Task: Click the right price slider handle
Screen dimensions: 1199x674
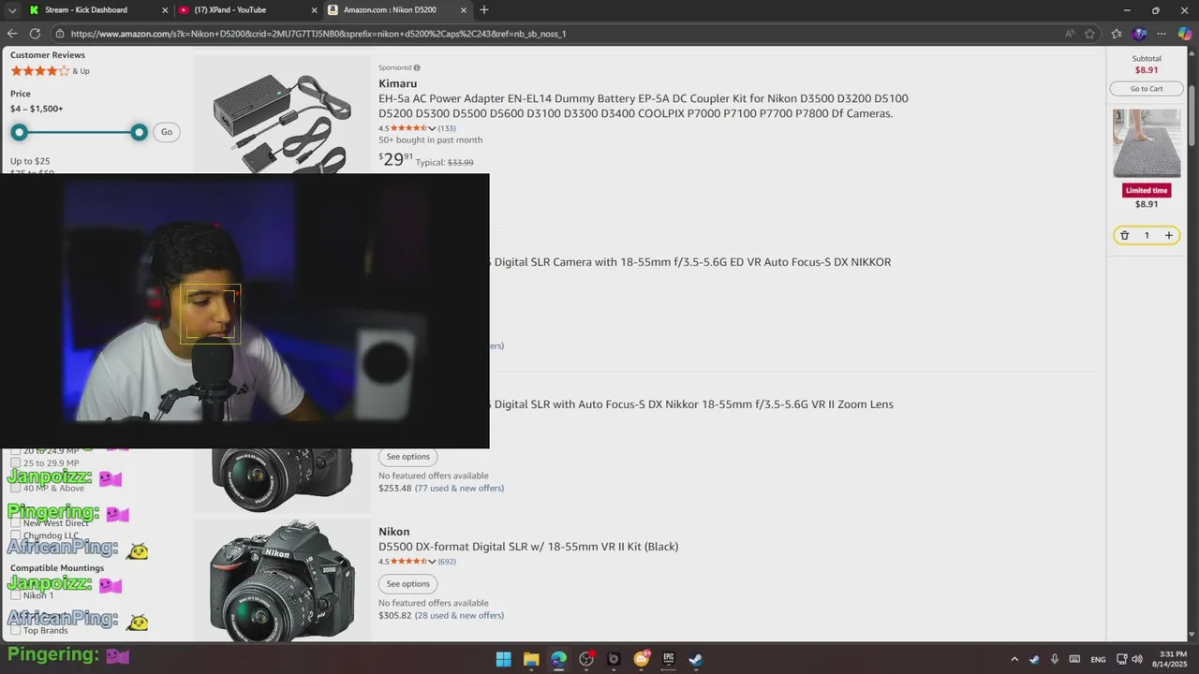Action: point(139,132)
